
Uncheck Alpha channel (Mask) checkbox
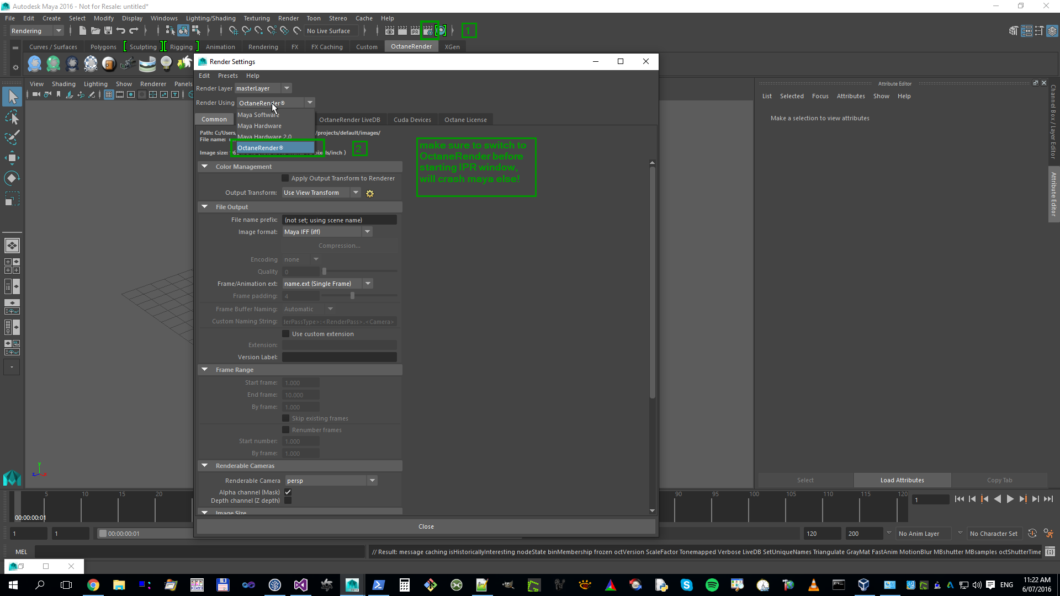tap(288, 492)
